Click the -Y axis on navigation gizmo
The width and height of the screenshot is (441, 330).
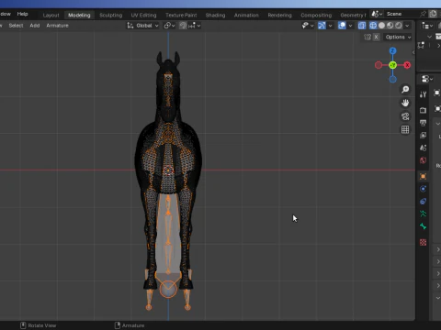(392, 65)
